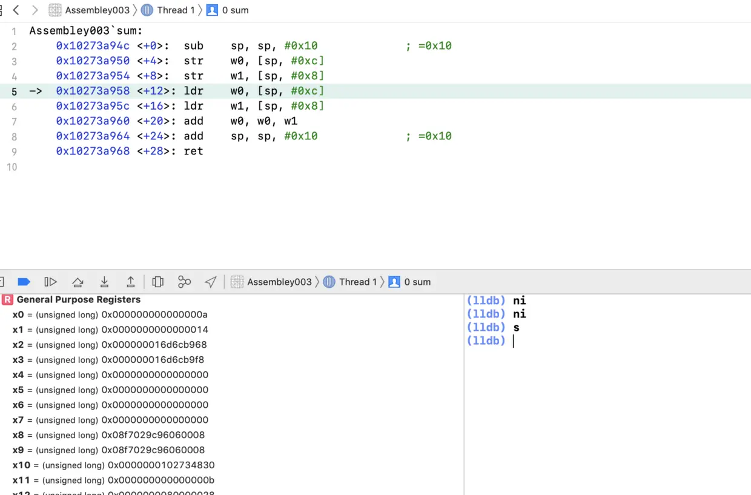Image resolution: width=751 pixels, height=495 pixels.
Task: Open the Debug View Hierarchy icon
Action: 158,281
